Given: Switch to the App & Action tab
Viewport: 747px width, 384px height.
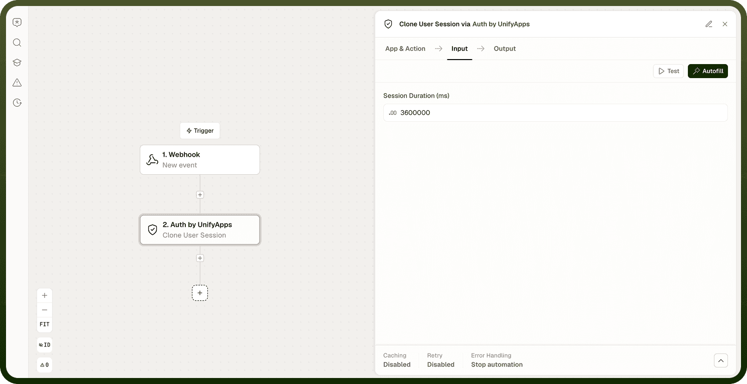Looking at the screenshot, I should point(405,49).
